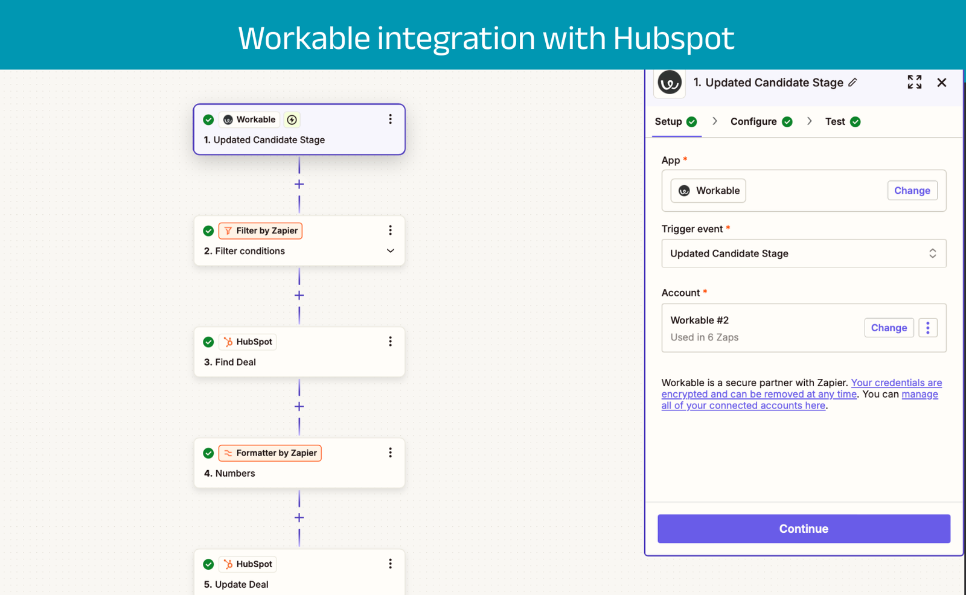Add a step below Updated Candidate Stage
This screenshot has width=966, height=595.
tap(299, 184)
